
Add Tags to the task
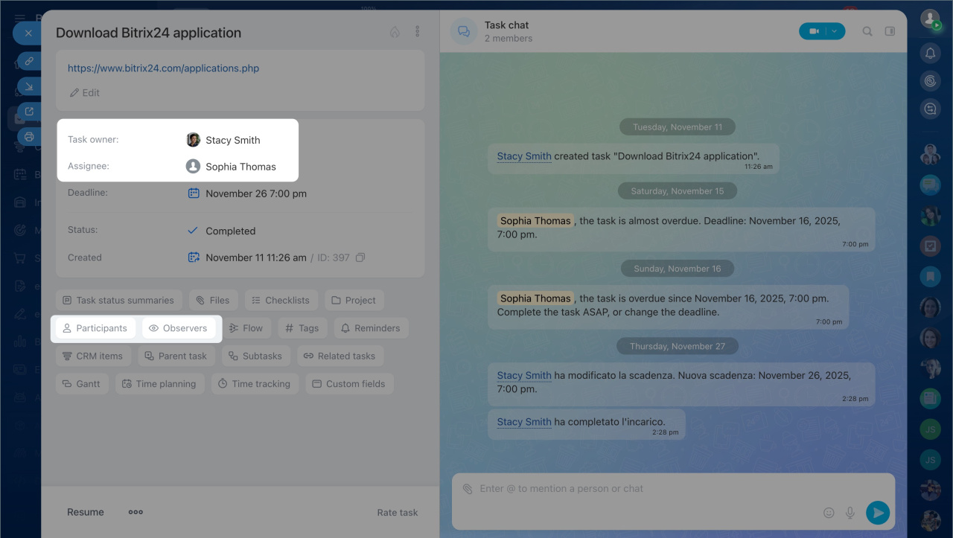tap(302, 328)
